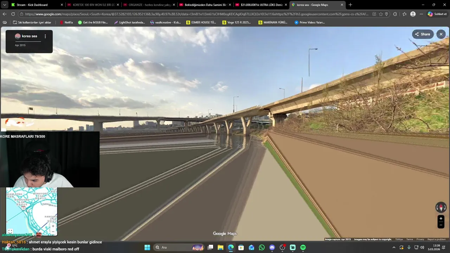
Task: Open the Privacy link at the bottom
Action: (x=420, y=239)
